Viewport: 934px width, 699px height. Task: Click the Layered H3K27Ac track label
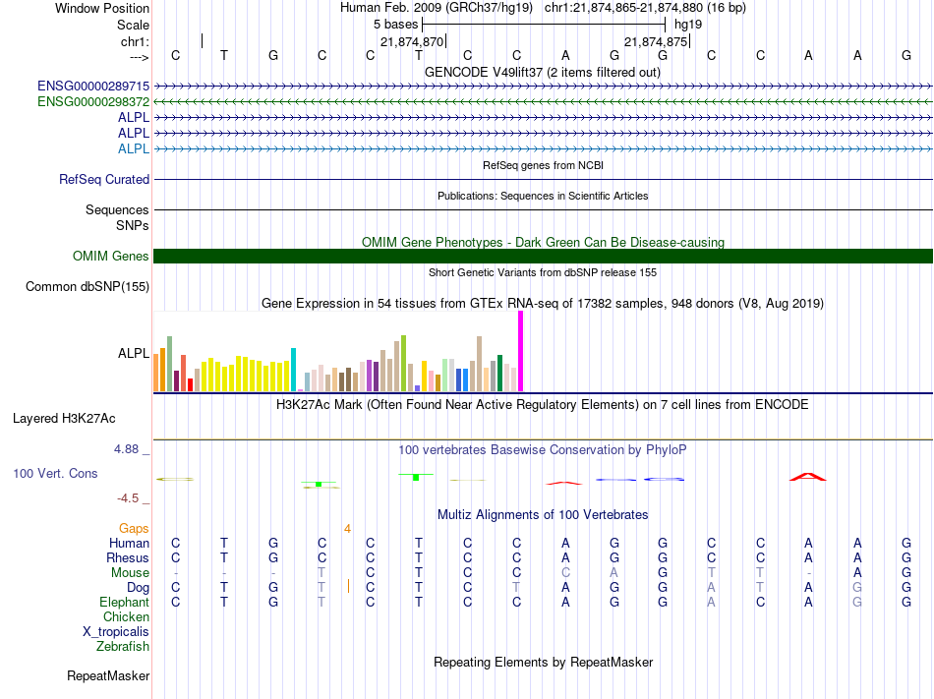[64, 418]
